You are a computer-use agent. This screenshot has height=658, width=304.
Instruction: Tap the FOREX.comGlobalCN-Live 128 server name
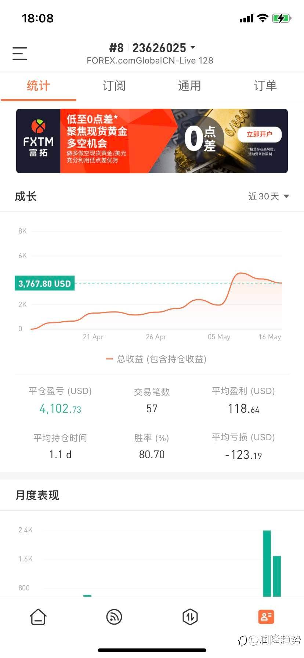(x=150, y=61)
